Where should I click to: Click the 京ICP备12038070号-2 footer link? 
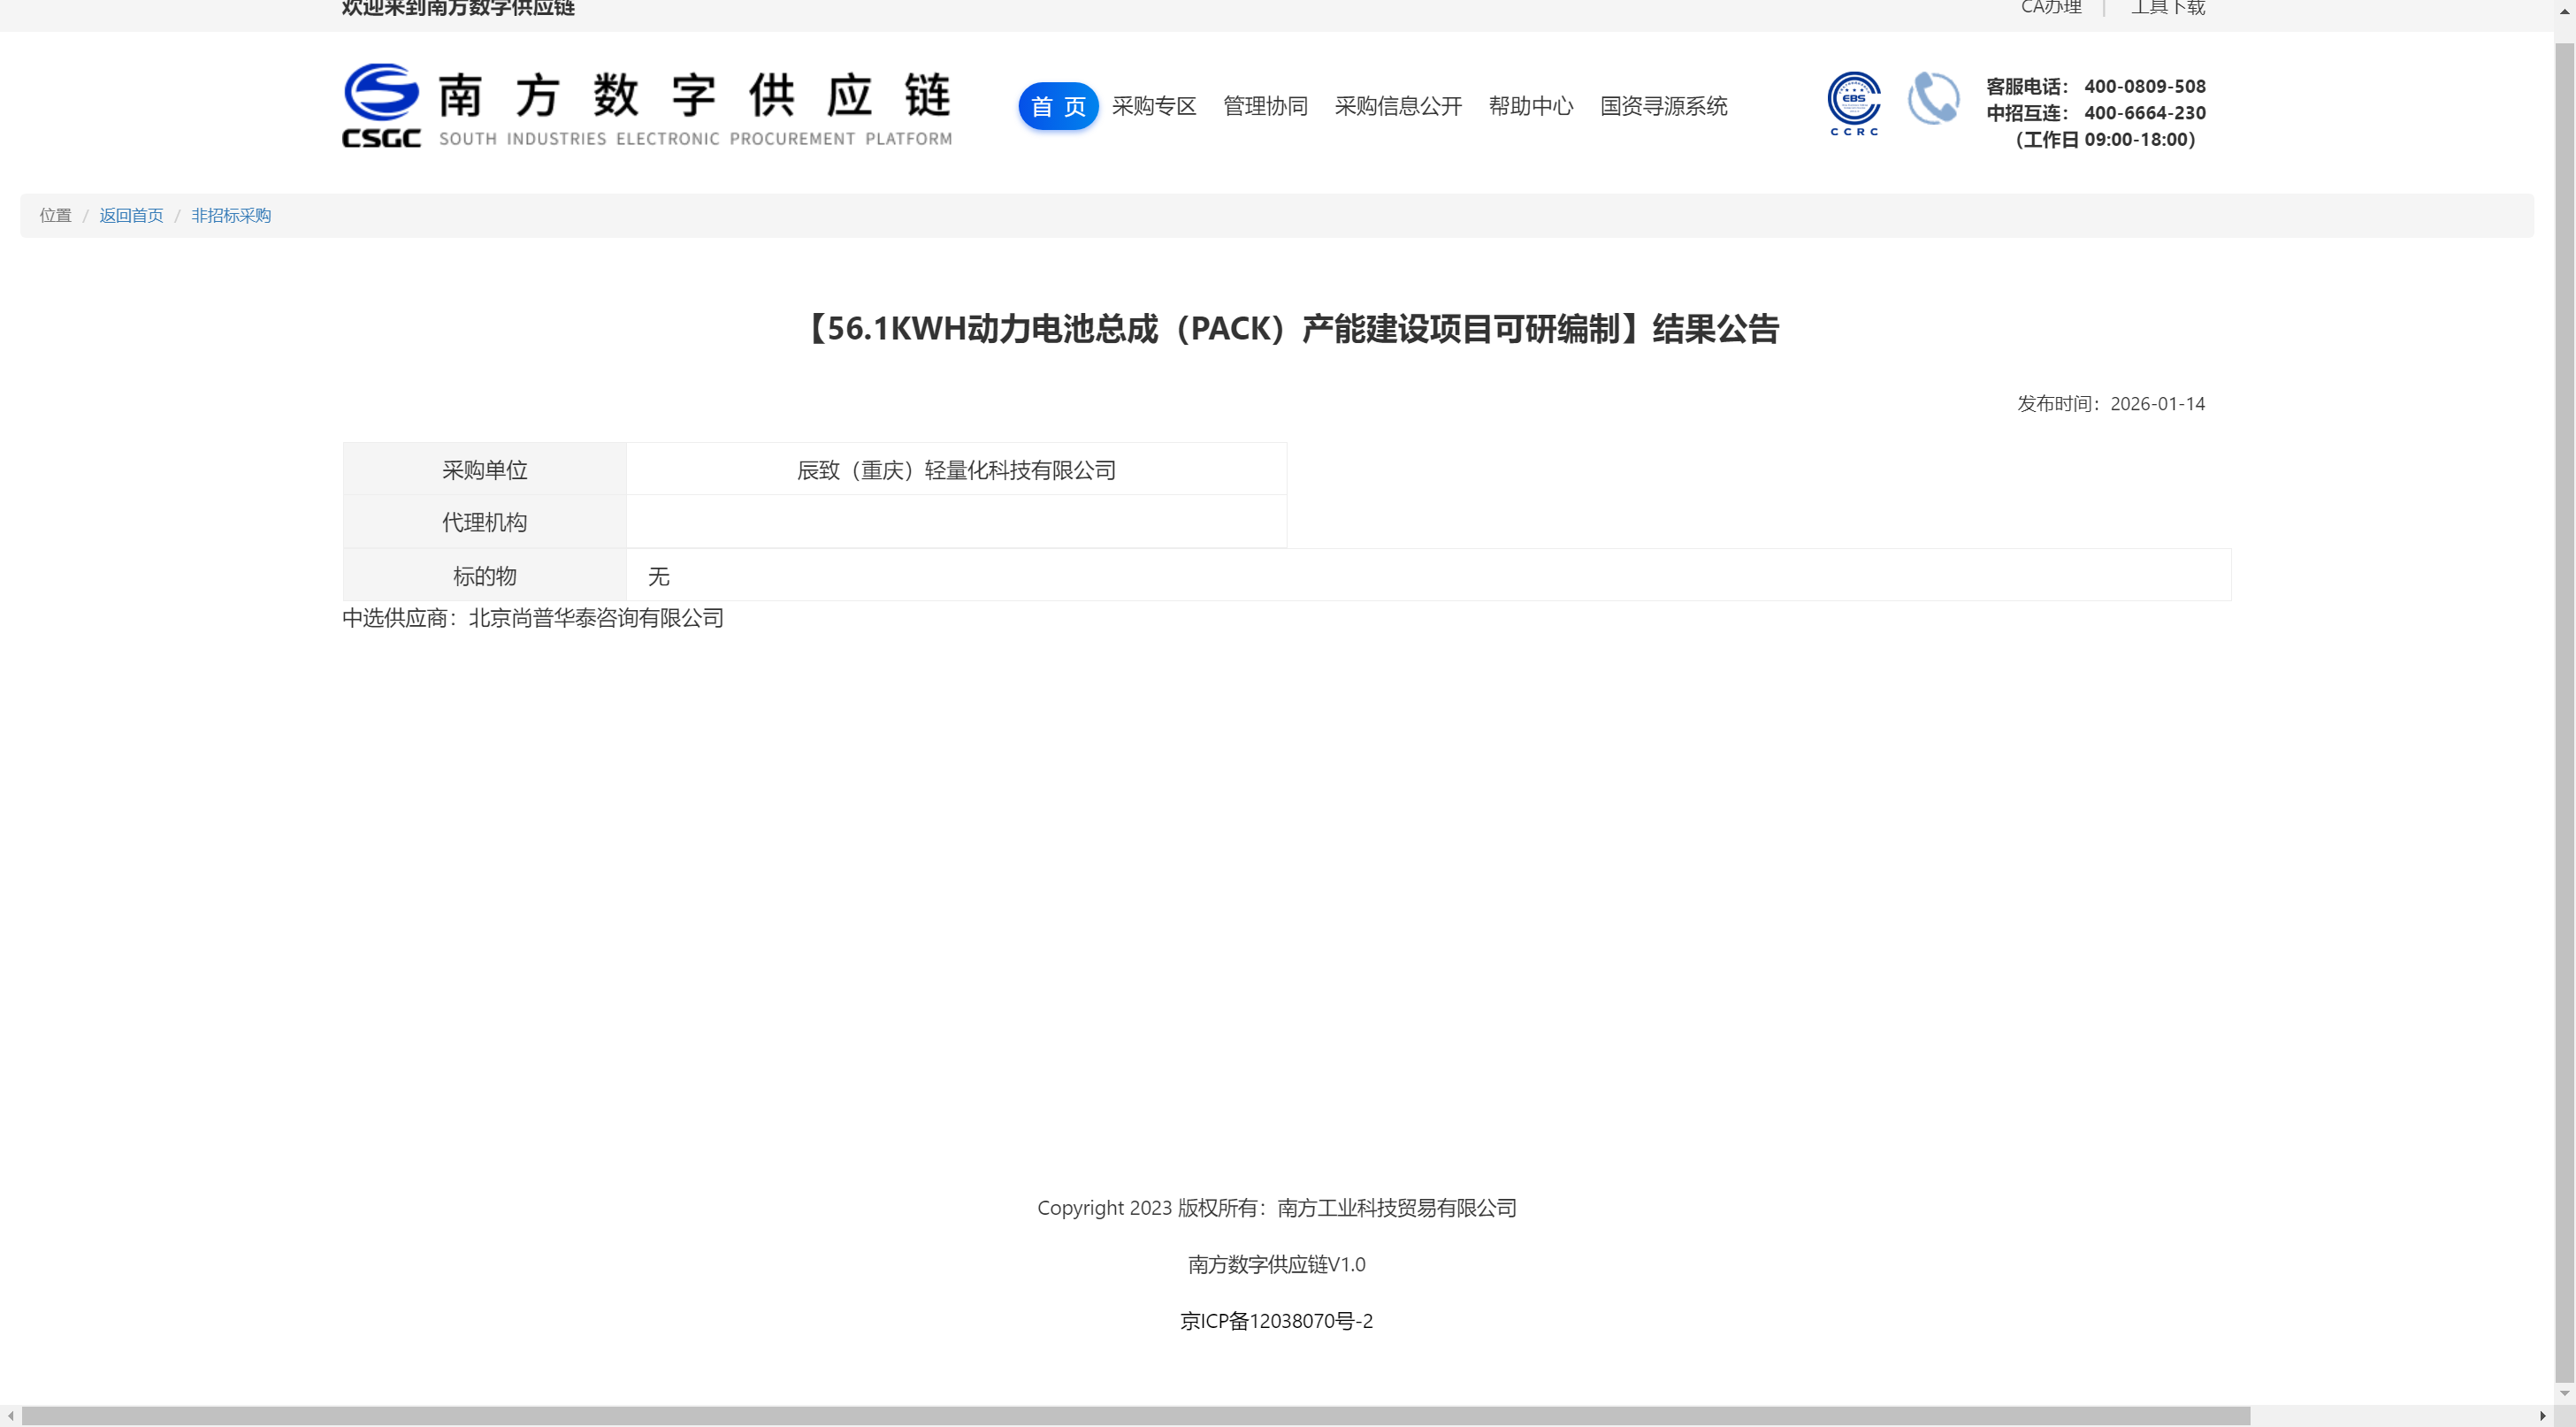point(1276,1321)
